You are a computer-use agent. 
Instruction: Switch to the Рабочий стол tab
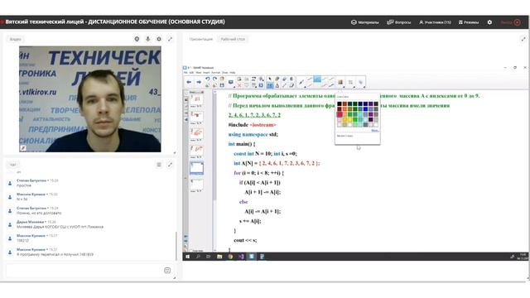[233, 39]
